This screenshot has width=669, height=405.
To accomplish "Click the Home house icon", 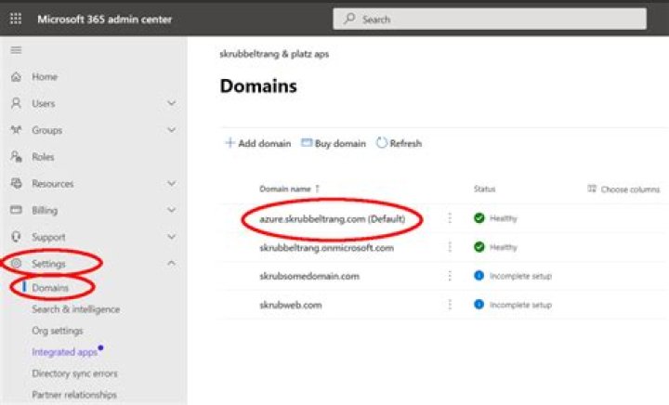I will [16, 77].
